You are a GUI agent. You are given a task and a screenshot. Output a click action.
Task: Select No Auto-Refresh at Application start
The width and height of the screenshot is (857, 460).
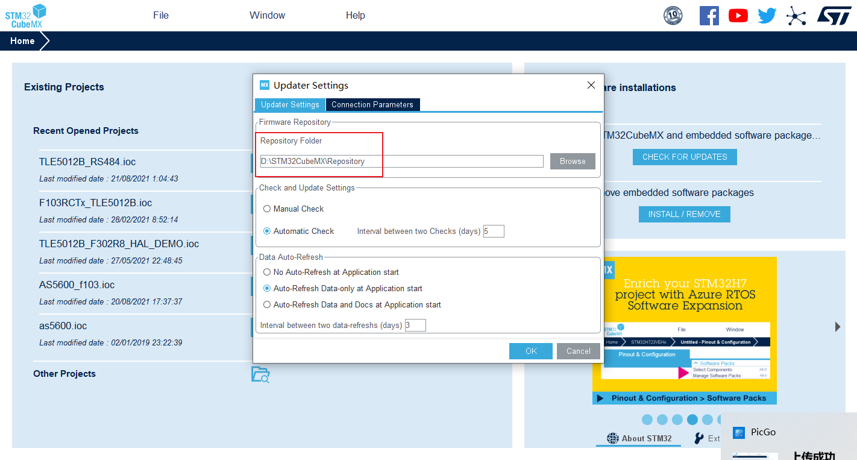[267, 273]
